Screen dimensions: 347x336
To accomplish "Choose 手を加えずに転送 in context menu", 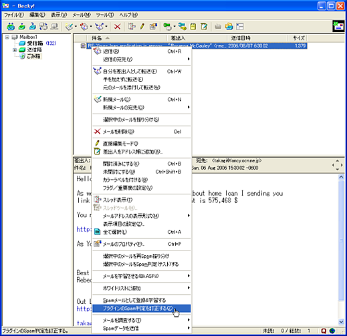I will point(142,79).
